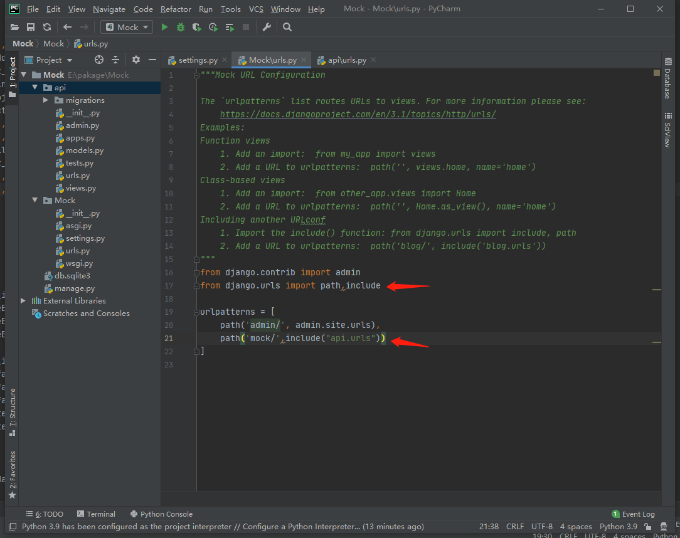Navigate forward with the right arrow
680x538 pixels.
point(84,28)
